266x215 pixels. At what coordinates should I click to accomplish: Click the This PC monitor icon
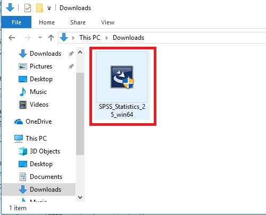click(19, 139)
